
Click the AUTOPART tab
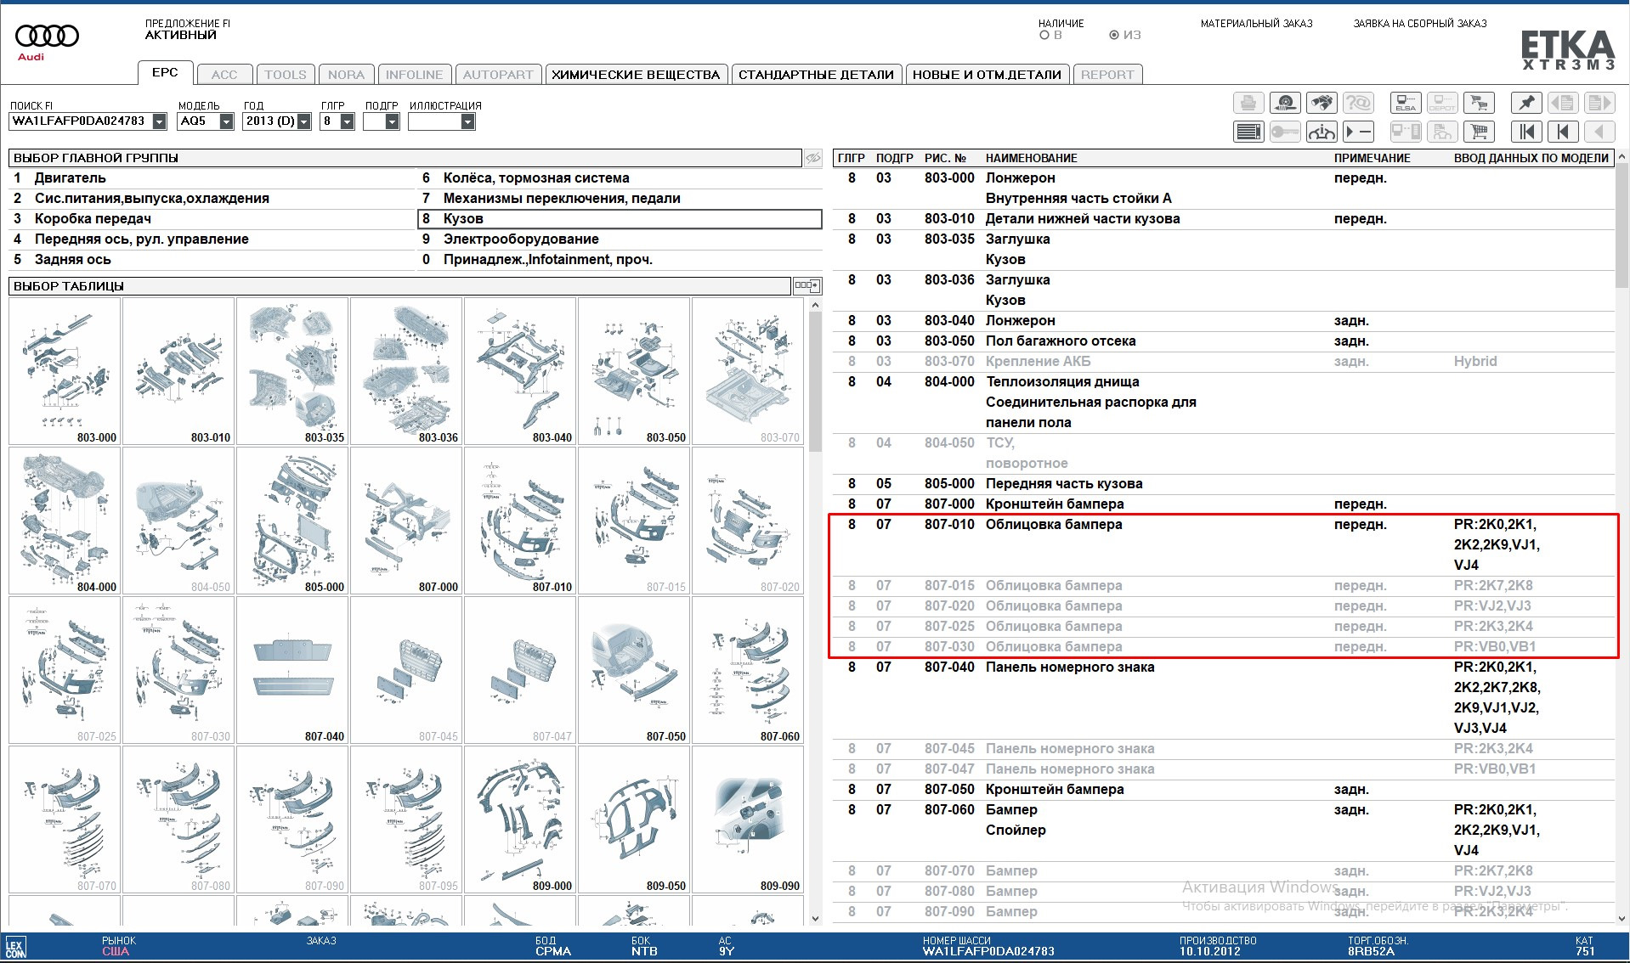498,75
